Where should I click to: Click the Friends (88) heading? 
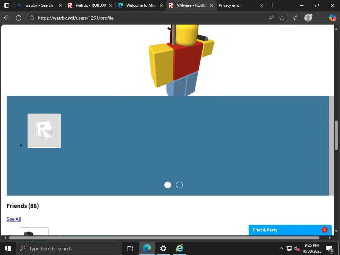[23, 206]
